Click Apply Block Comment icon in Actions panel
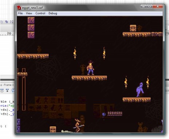 tap(13, 90)
